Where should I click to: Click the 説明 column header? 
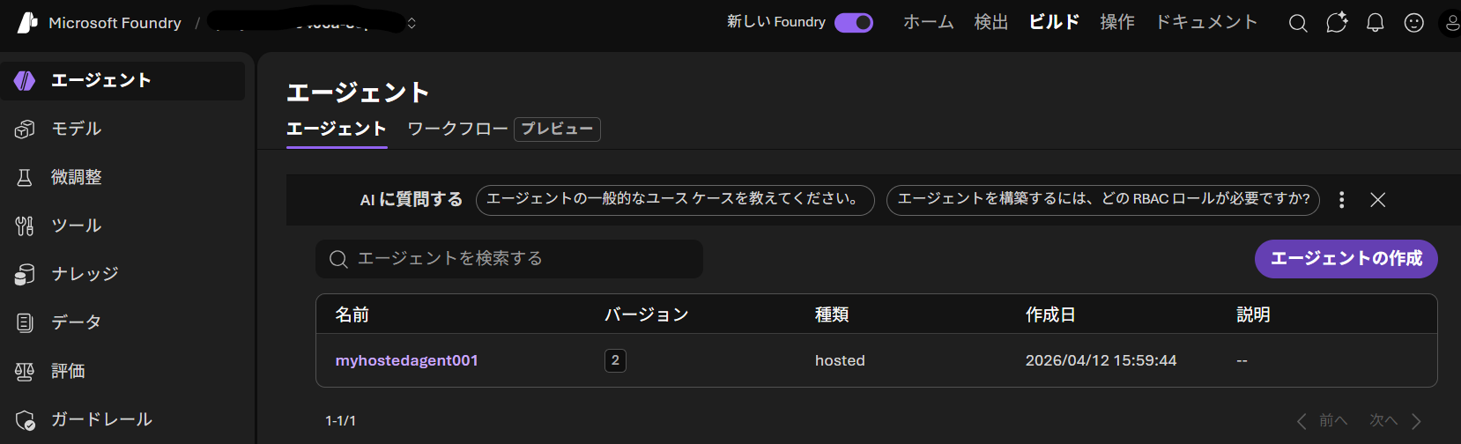(1253, 314)
